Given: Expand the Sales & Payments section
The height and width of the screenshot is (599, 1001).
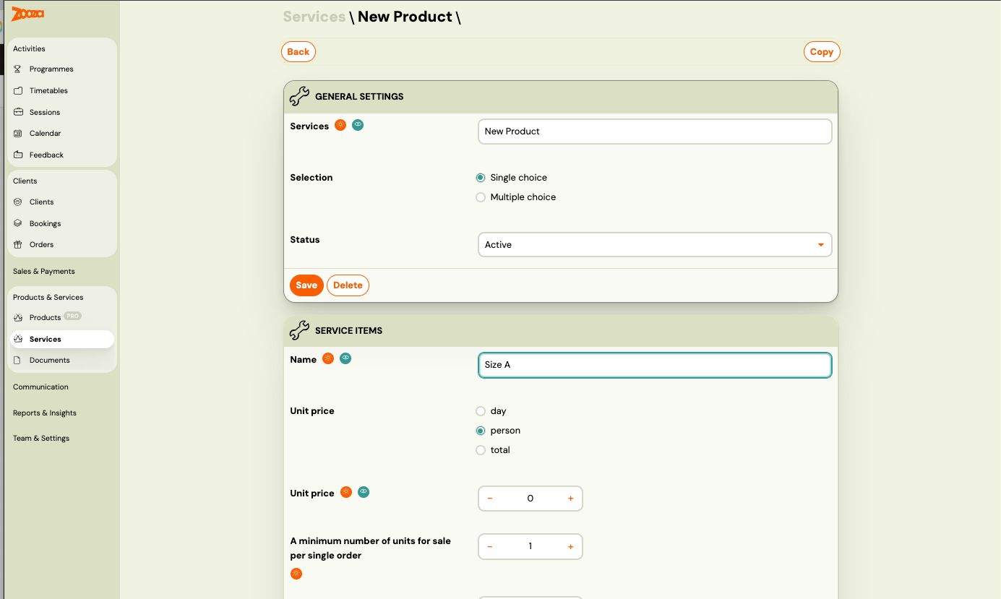Looking at the screenshot, I should coord(43,271).
